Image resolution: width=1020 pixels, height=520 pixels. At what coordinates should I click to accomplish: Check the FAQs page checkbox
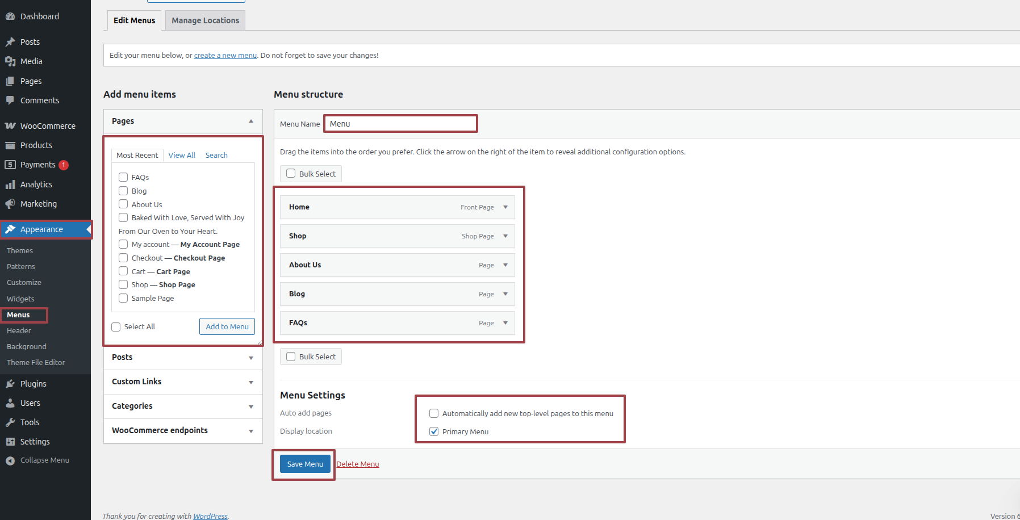click(x=123, y=177)
